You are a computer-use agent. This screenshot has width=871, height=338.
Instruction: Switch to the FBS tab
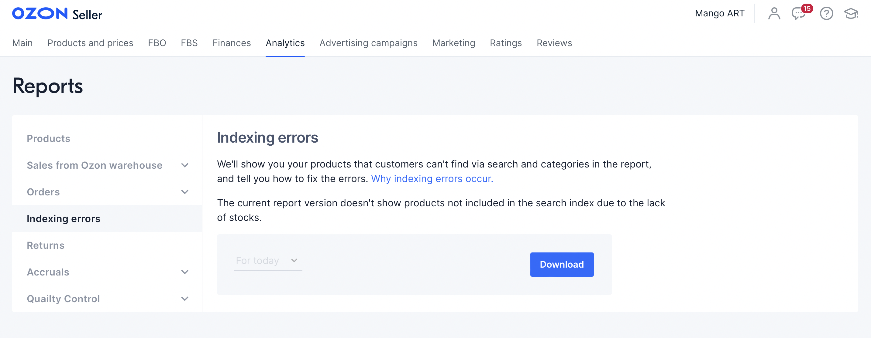(x=189, y=43)
